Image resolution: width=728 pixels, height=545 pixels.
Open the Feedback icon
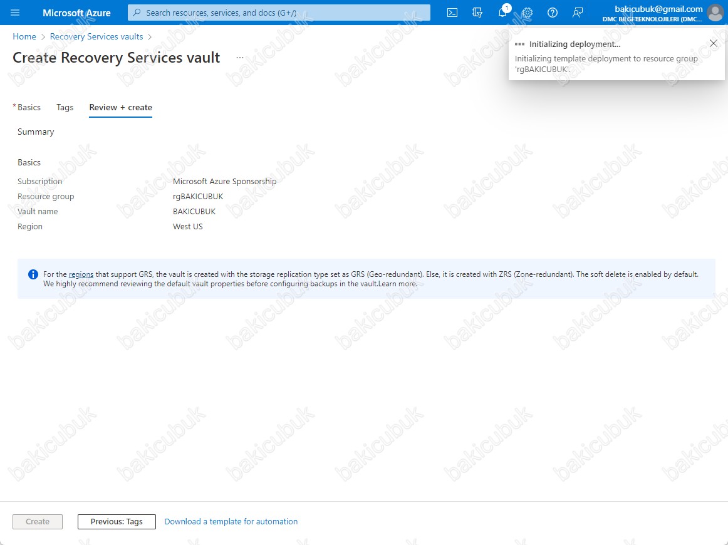[x=578, y=13]
